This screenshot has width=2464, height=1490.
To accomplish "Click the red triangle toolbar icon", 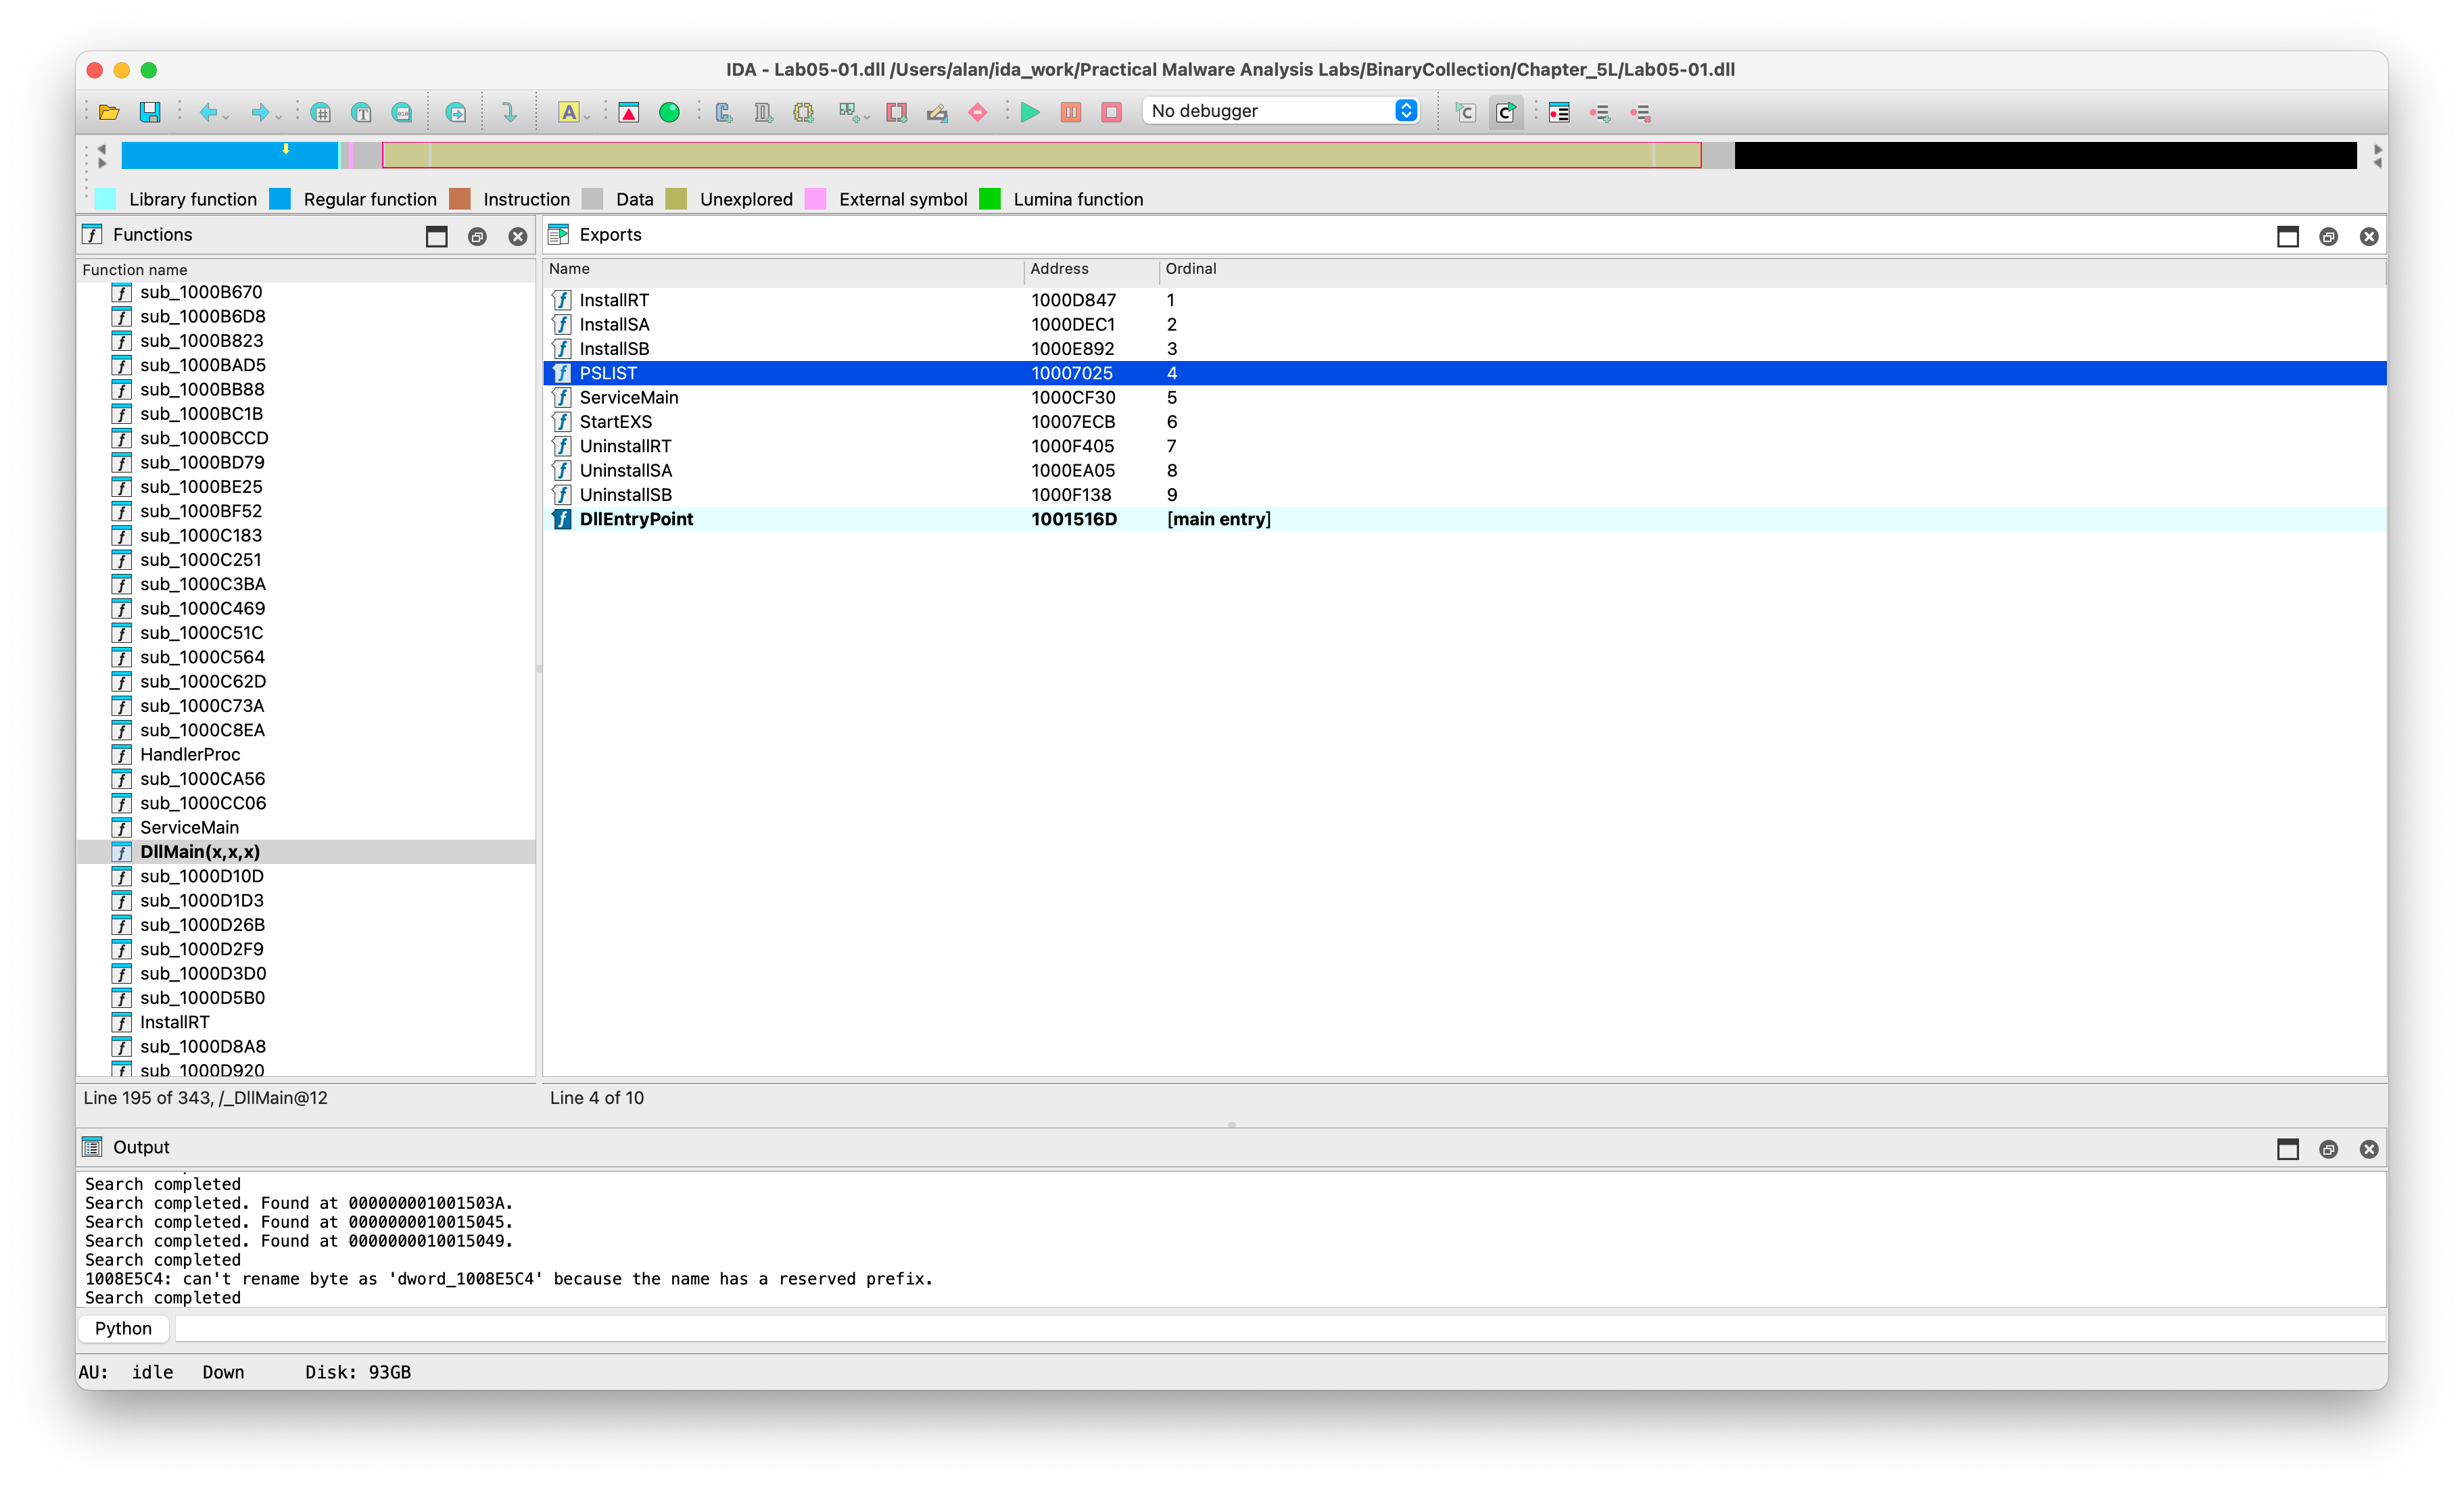I will pos(628,112).
